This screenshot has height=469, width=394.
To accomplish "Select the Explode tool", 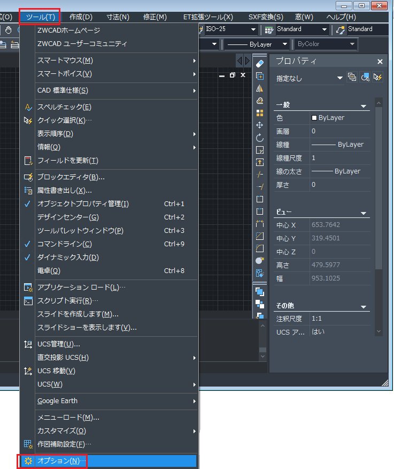I will coord(260,261).
